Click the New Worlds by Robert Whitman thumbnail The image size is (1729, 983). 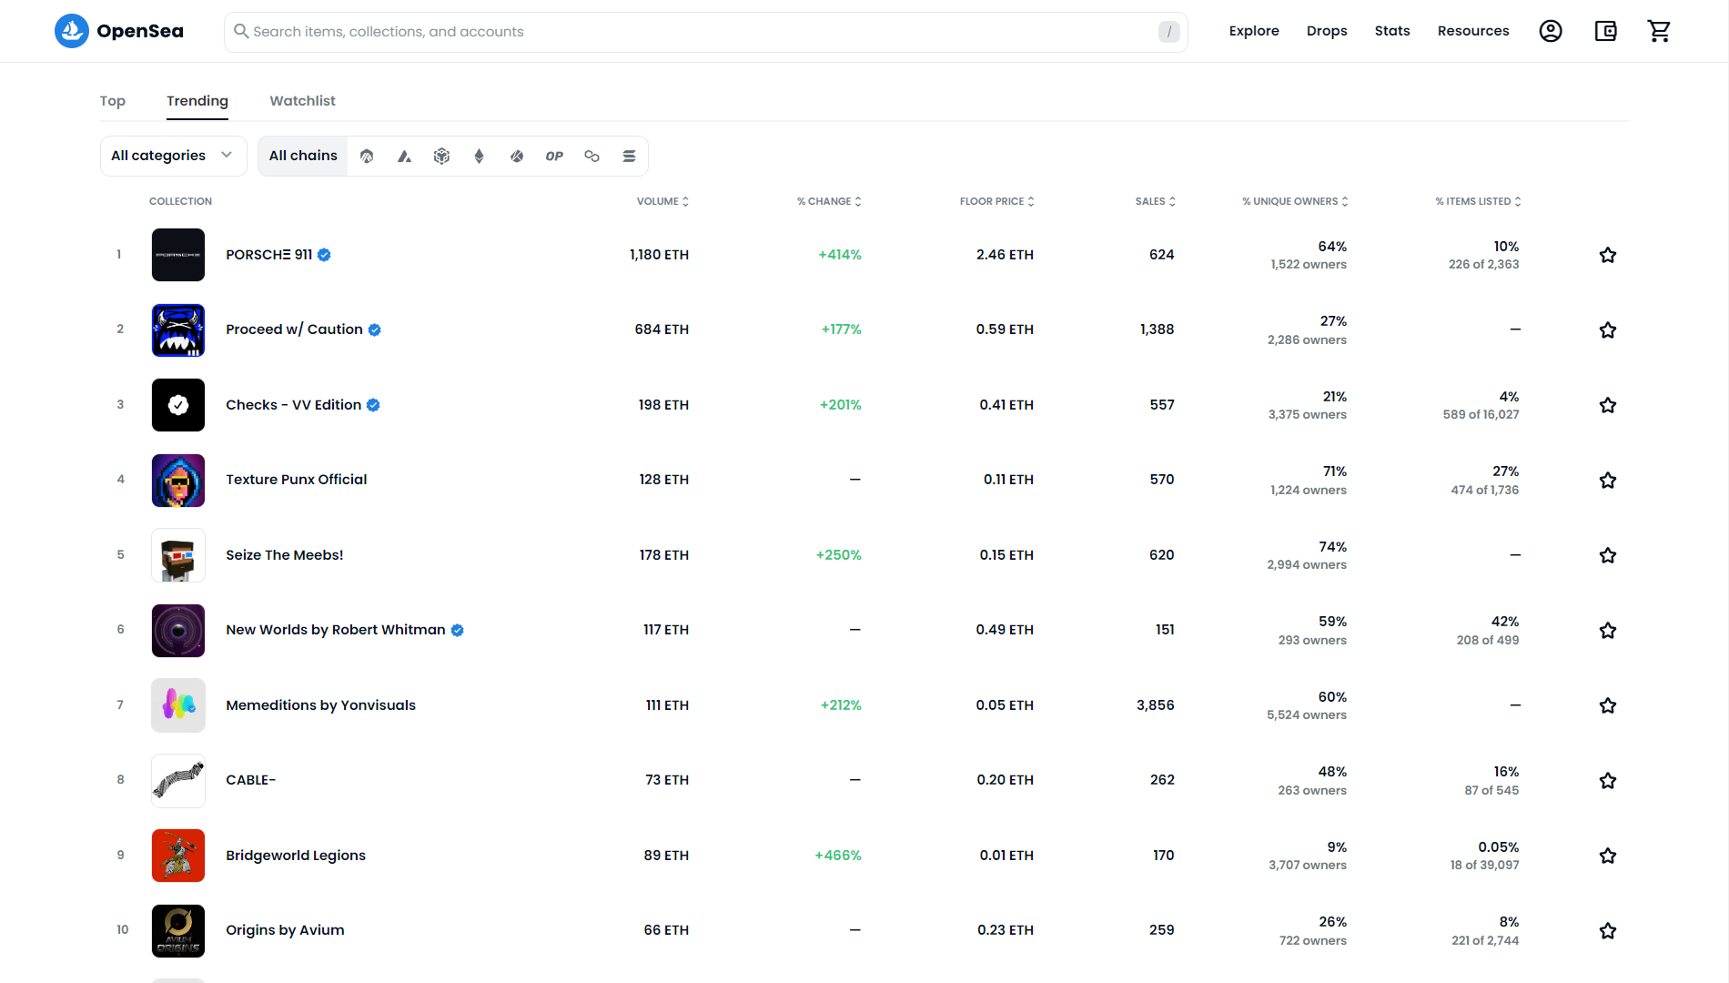[x=178, y=630]
